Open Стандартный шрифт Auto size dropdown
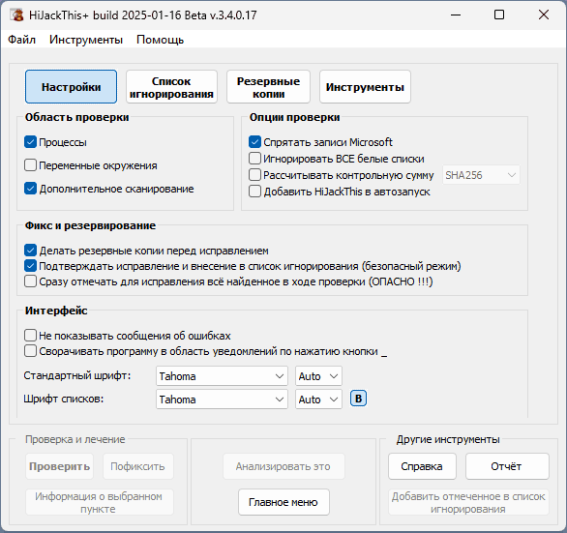567x533 pixels. [x=318, y=376]
